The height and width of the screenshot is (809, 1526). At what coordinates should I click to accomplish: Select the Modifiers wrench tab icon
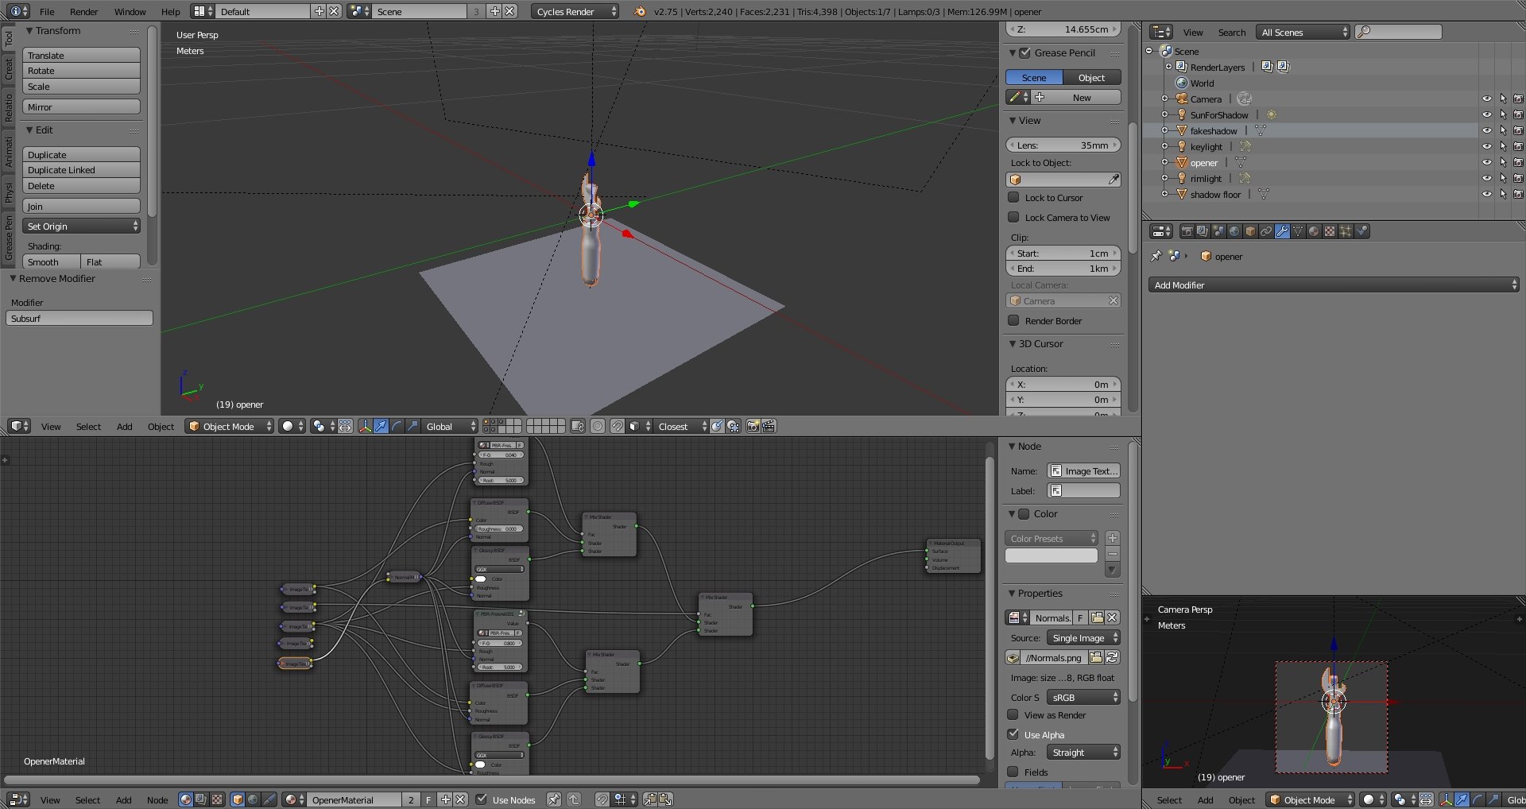click(x=1282, y=231)
